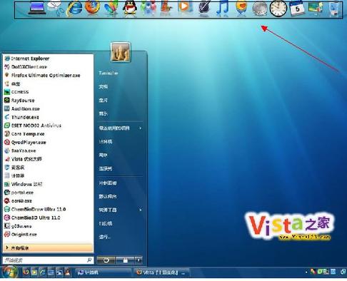Screen dimensions: 347x281
Task: Open the calendar icon showing 5
Action: coord(297,9)
